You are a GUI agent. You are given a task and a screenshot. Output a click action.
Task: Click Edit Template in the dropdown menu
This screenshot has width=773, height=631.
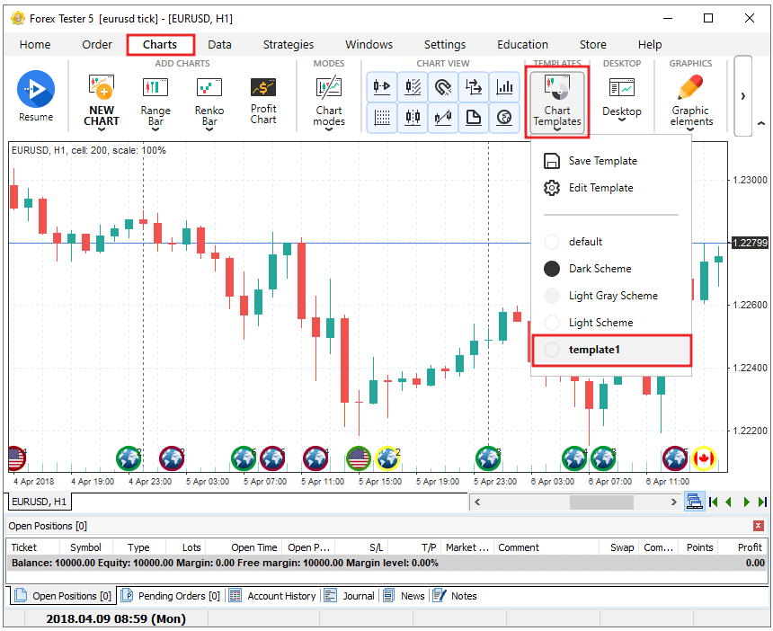[x=600, y=188]
